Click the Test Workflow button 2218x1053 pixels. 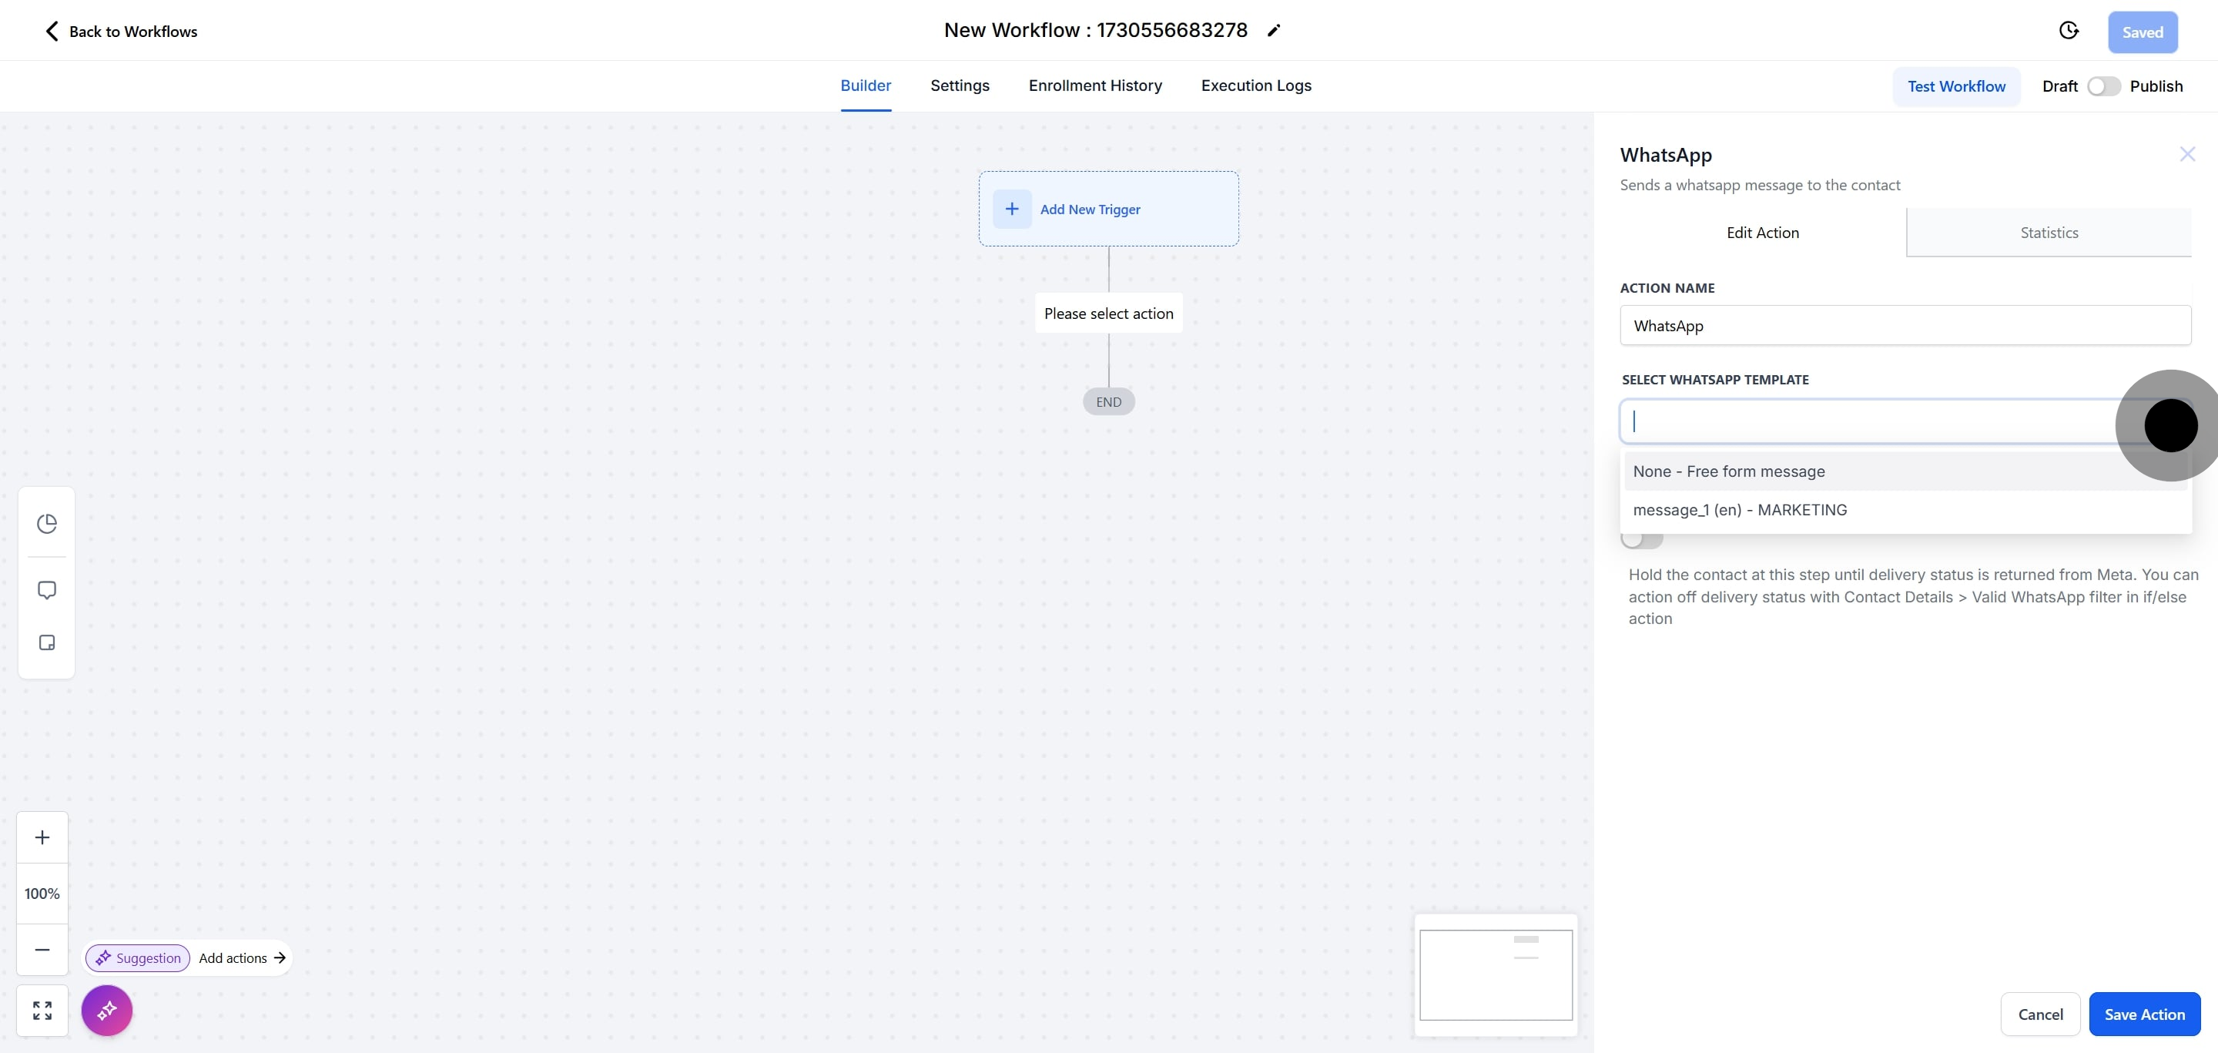(1955, 86)
